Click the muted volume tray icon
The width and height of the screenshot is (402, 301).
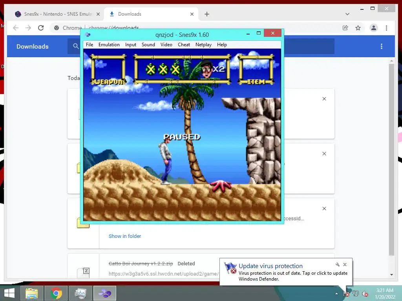pyautogui.click(x=365, y=294)
